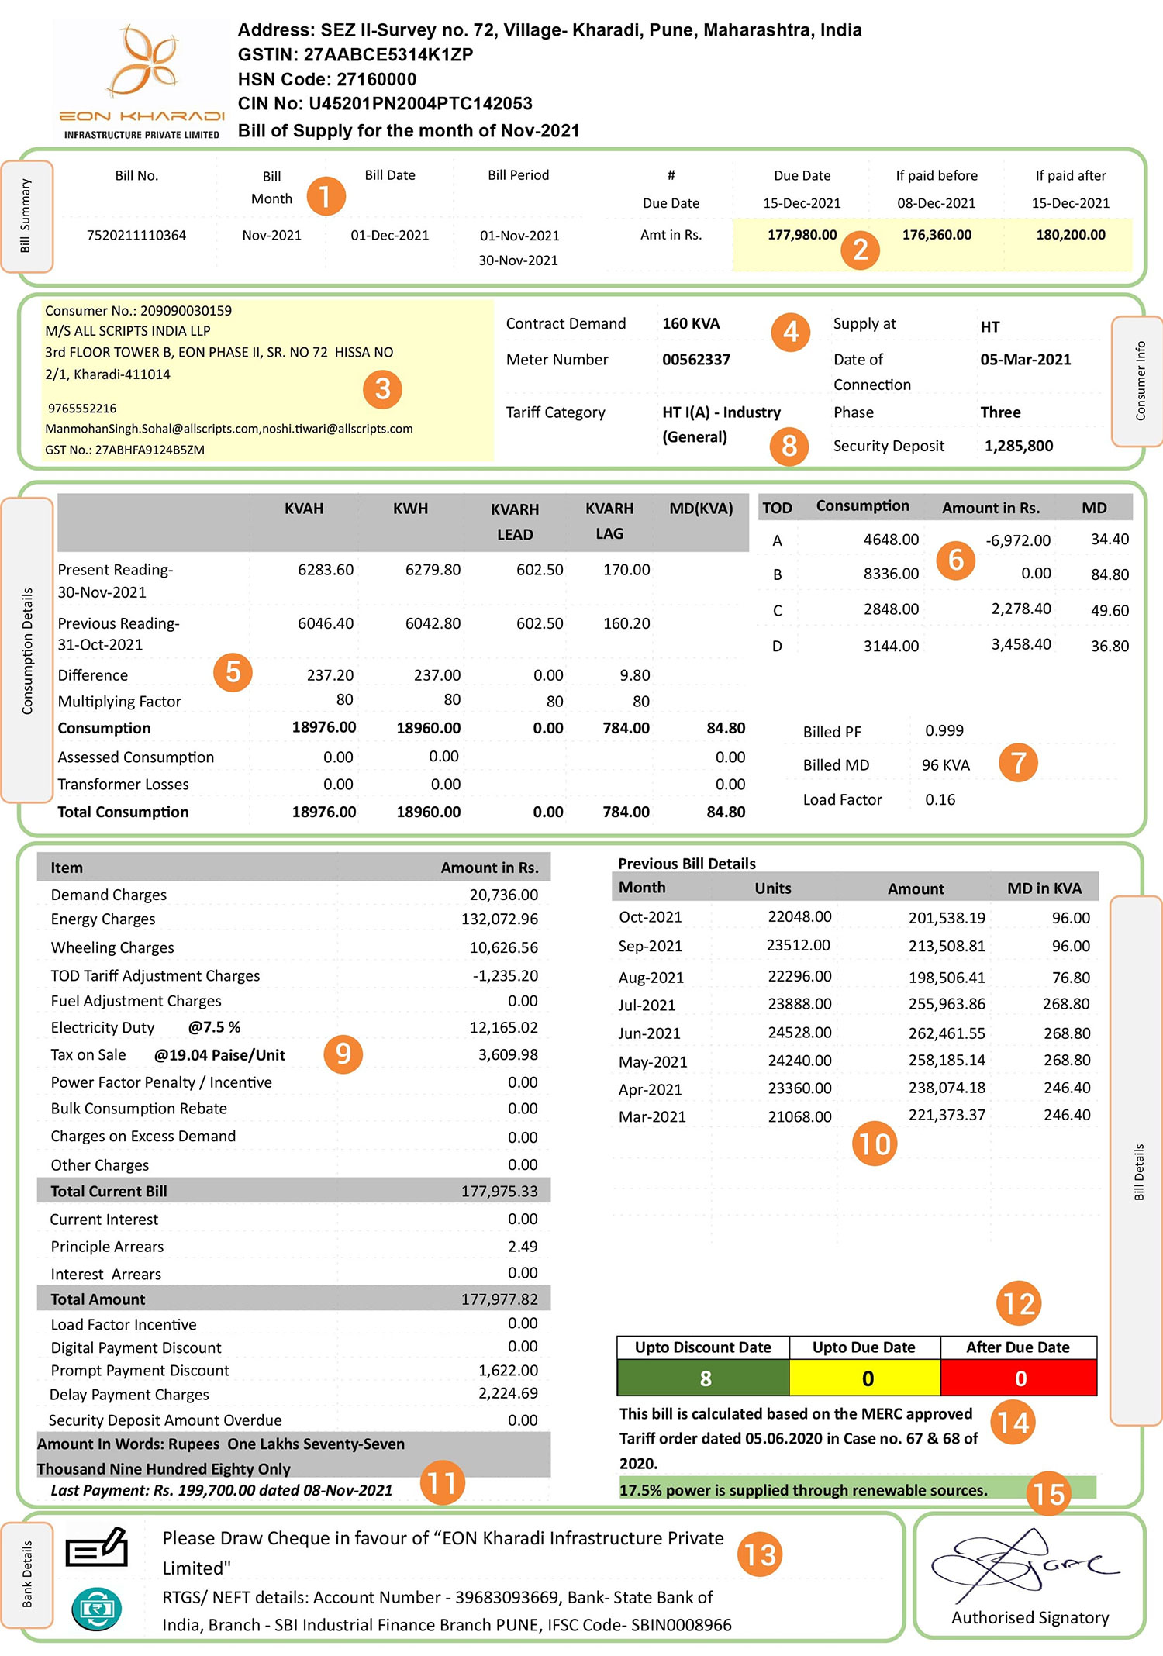Viewport: 1163px width, 1656px height.
Task: Click the TOD Tariff Adjustment amount -1,235.20
Action: pos(506,975)
